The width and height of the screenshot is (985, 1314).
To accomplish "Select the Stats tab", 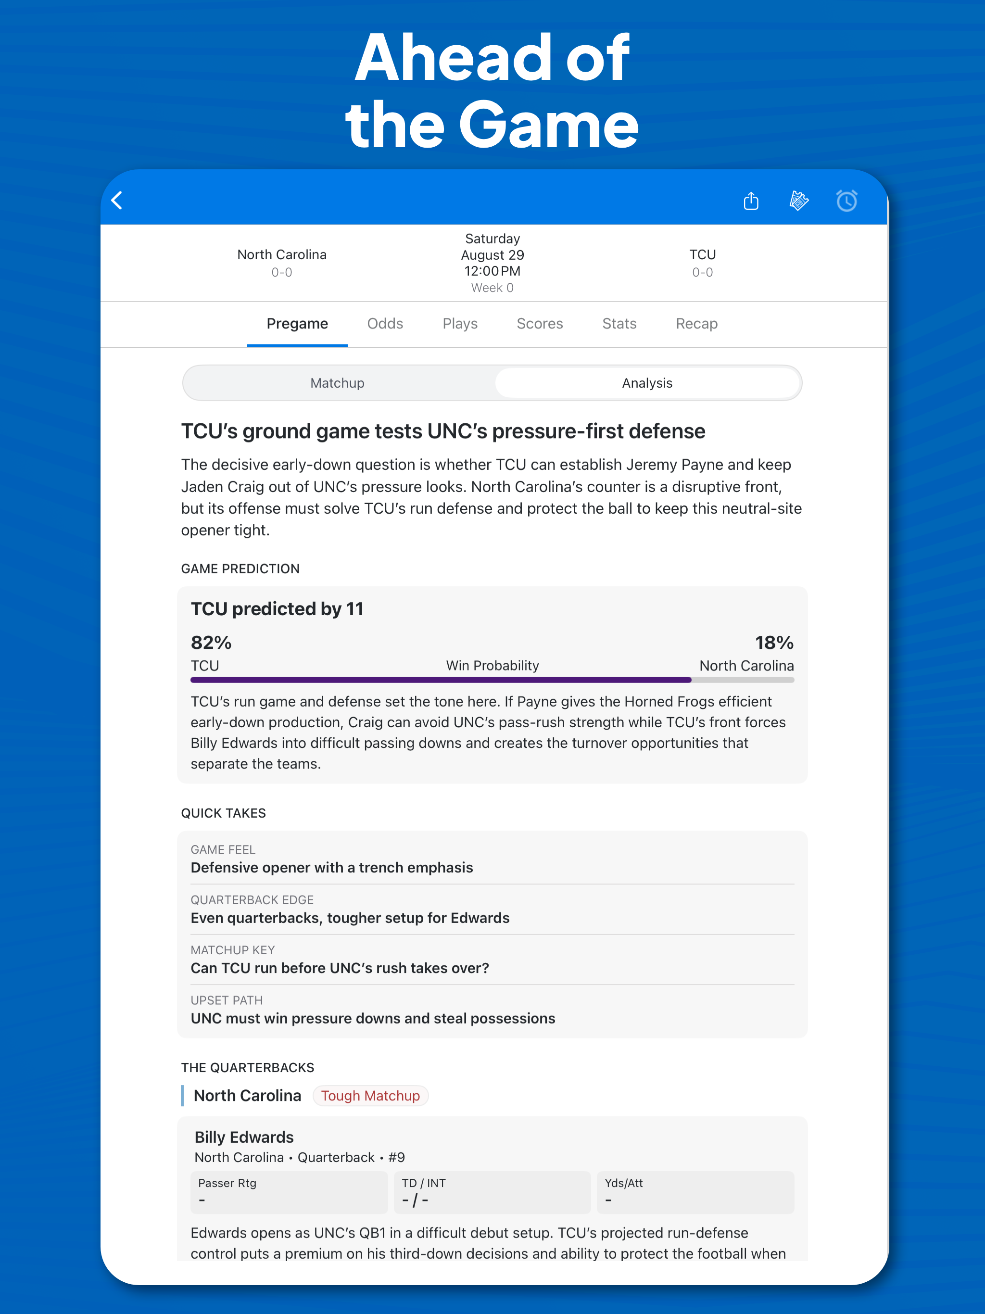I will [x=619, y=324].
